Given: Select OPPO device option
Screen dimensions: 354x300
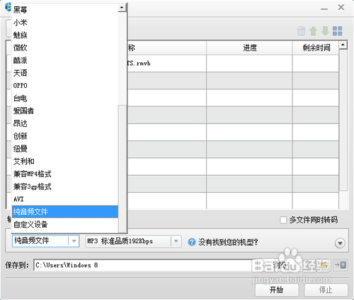Looking at the screenshot, I should point(65,85).
